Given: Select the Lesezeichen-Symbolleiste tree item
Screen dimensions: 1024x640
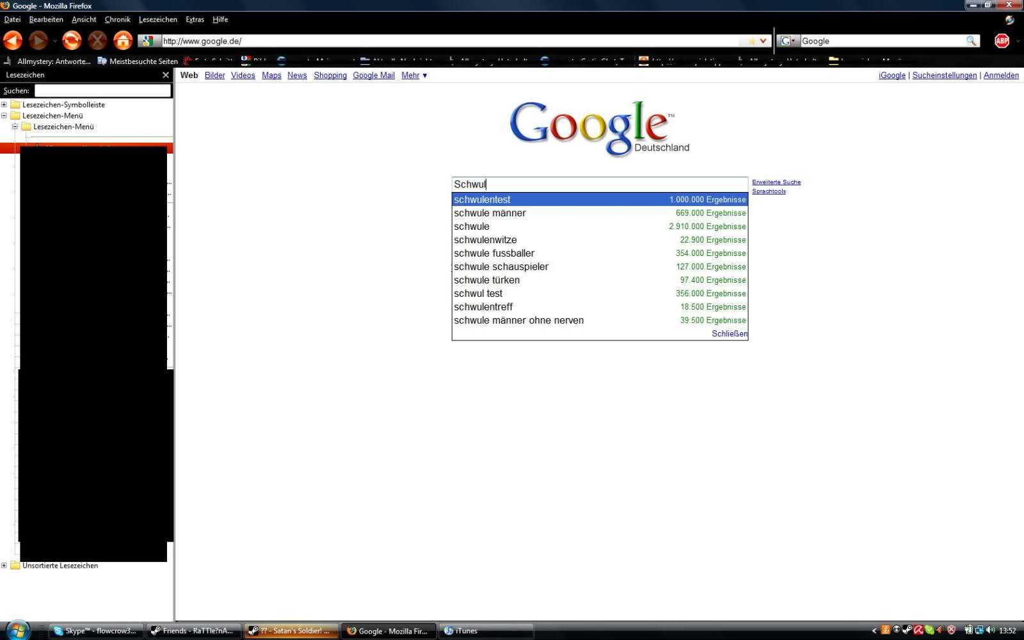Looking at the screenshot, I should [63, 104].
